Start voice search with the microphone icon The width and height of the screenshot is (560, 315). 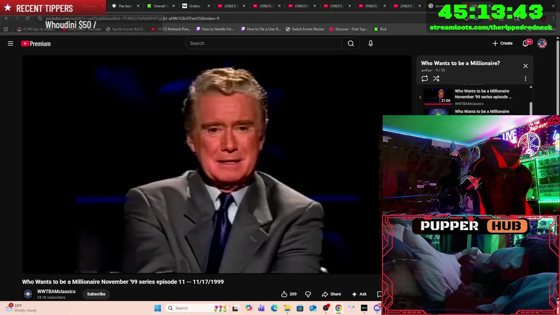point(371,43)
